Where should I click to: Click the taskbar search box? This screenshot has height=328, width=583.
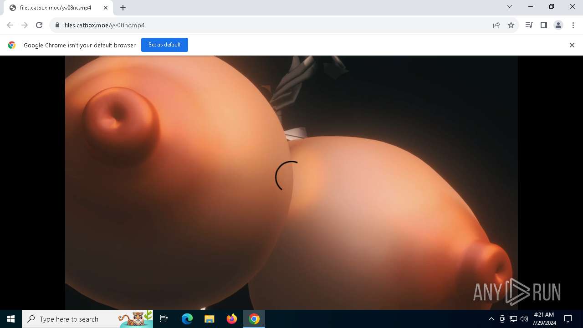click(88, 319)
